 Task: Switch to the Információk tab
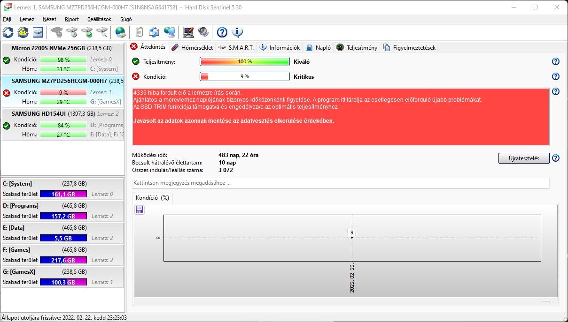click(x=280, y=47)
